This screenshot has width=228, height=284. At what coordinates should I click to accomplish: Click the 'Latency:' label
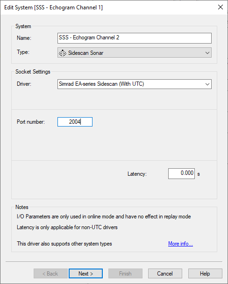click(x=137, y=174)
